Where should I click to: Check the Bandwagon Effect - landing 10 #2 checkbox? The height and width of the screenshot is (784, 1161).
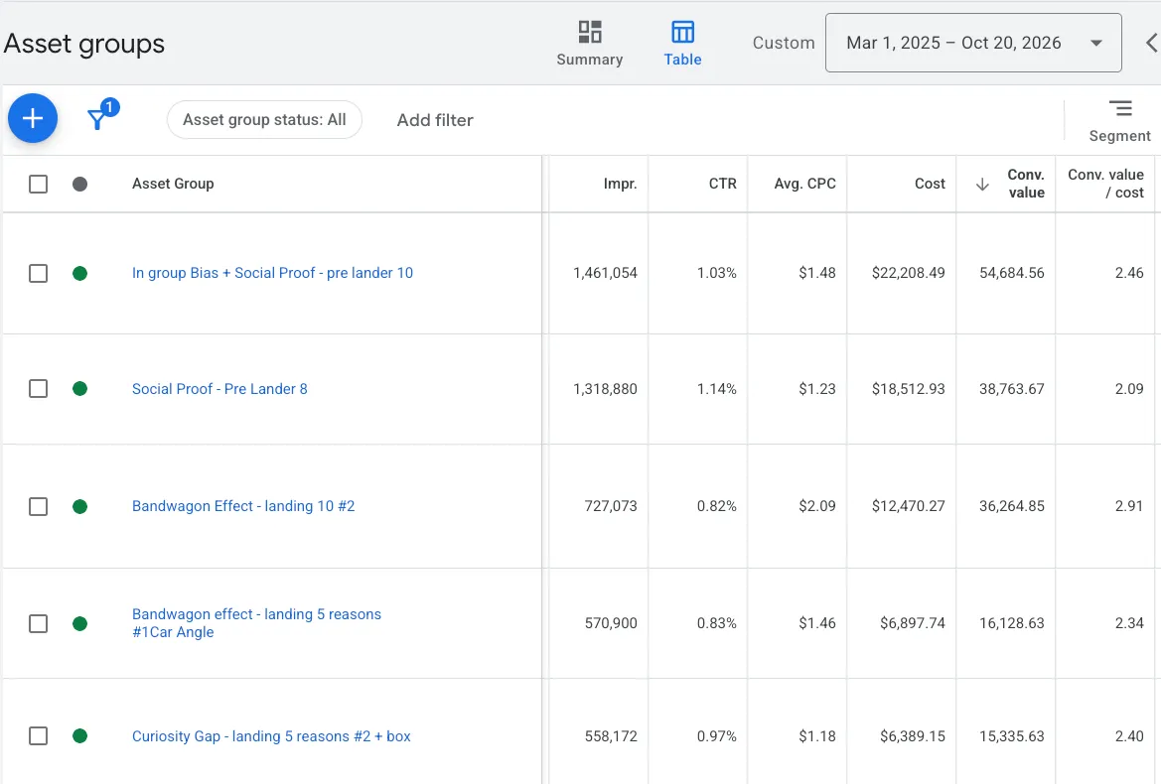coord(39,507)
